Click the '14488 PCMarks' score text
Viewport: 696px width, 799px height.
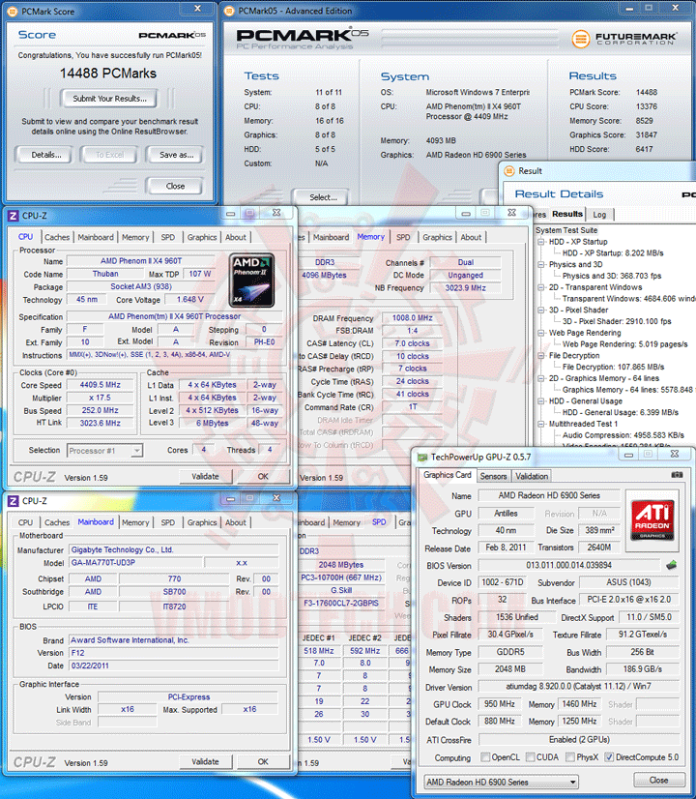point(108,74)
